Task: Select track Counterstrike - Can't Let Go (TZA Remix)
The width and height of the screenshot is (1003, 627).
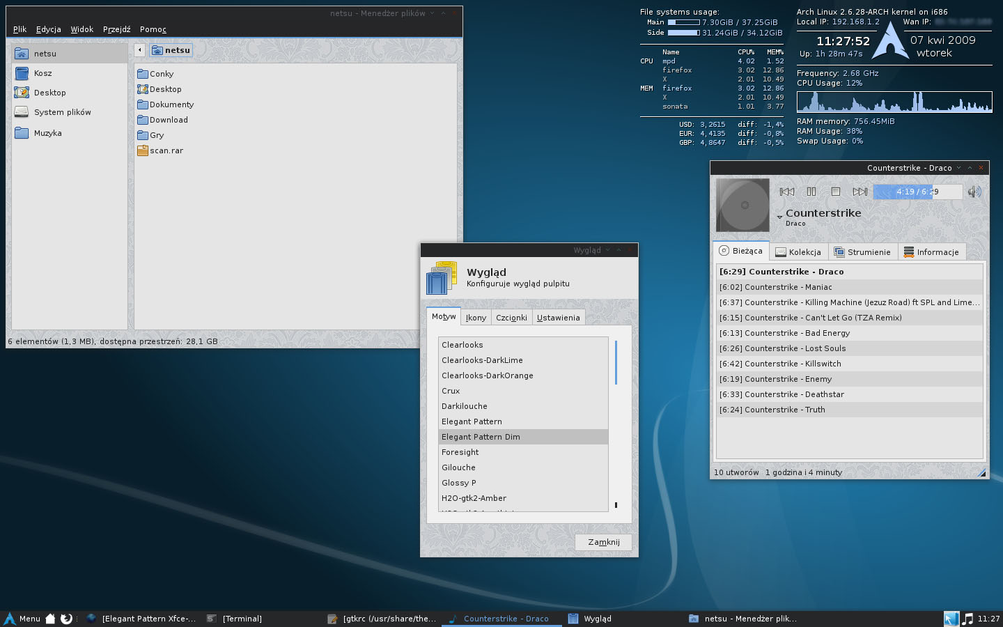Action: 850,318
